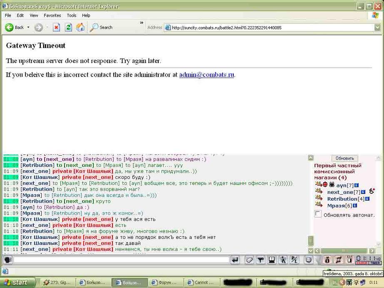Click the walking man icon in chat toolbar
Screen dimensions: 384x288
[283, 260]
